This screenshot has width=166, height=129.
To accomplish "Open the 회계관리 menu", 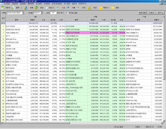I will pos(47,4).
